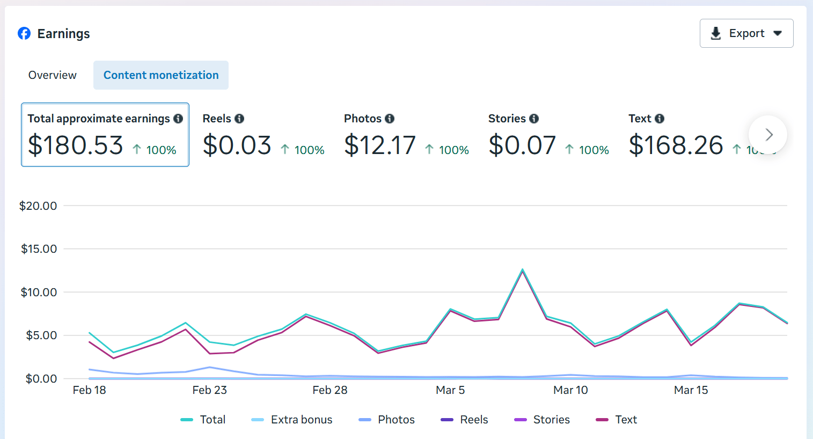Select the Content monetization tab
813x439 pixels.
click(161, 75)
